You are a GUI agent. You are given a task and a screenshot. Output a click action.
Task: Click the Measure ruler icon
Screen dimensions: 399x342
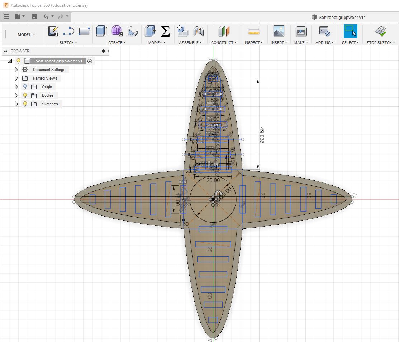click(x=254, y=32)
